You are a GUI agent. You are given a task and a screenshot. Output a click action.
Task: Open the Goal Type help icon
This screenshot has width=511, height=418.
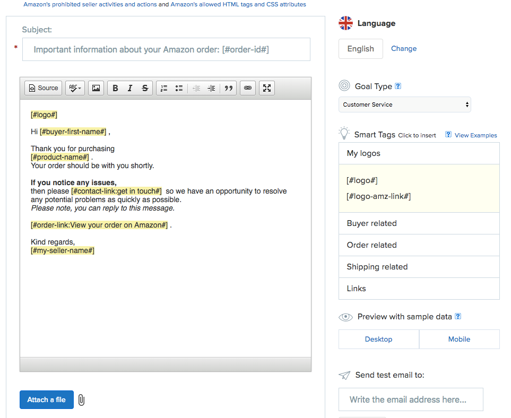point(398,86)
